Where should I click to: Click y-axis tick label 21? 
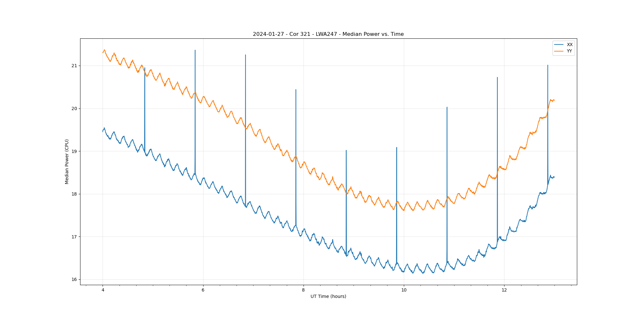(74, 66)
